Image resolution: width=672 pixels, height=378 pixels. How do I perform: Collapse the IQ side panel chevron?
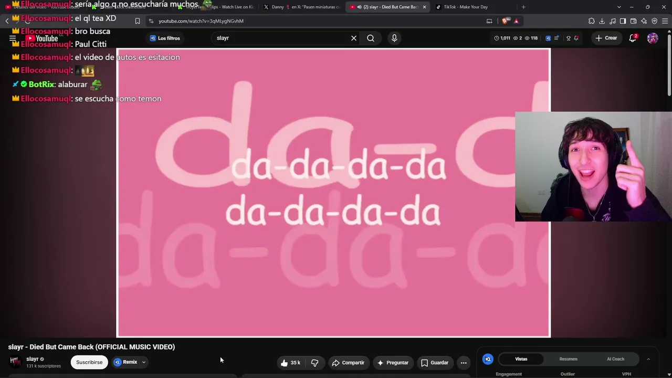pyautogui.click(x=648, y=359)
